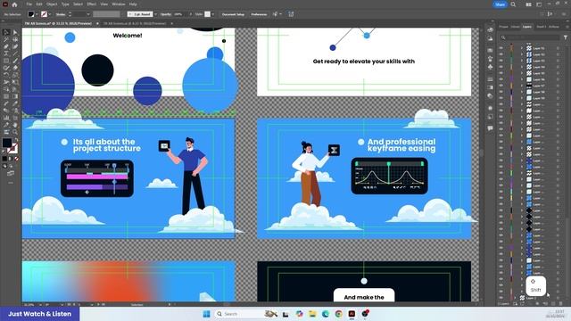Open the graphic Style dropdown arrow
Image resolution: width=571 pixels, height=321 pixels.
point(212,14)
